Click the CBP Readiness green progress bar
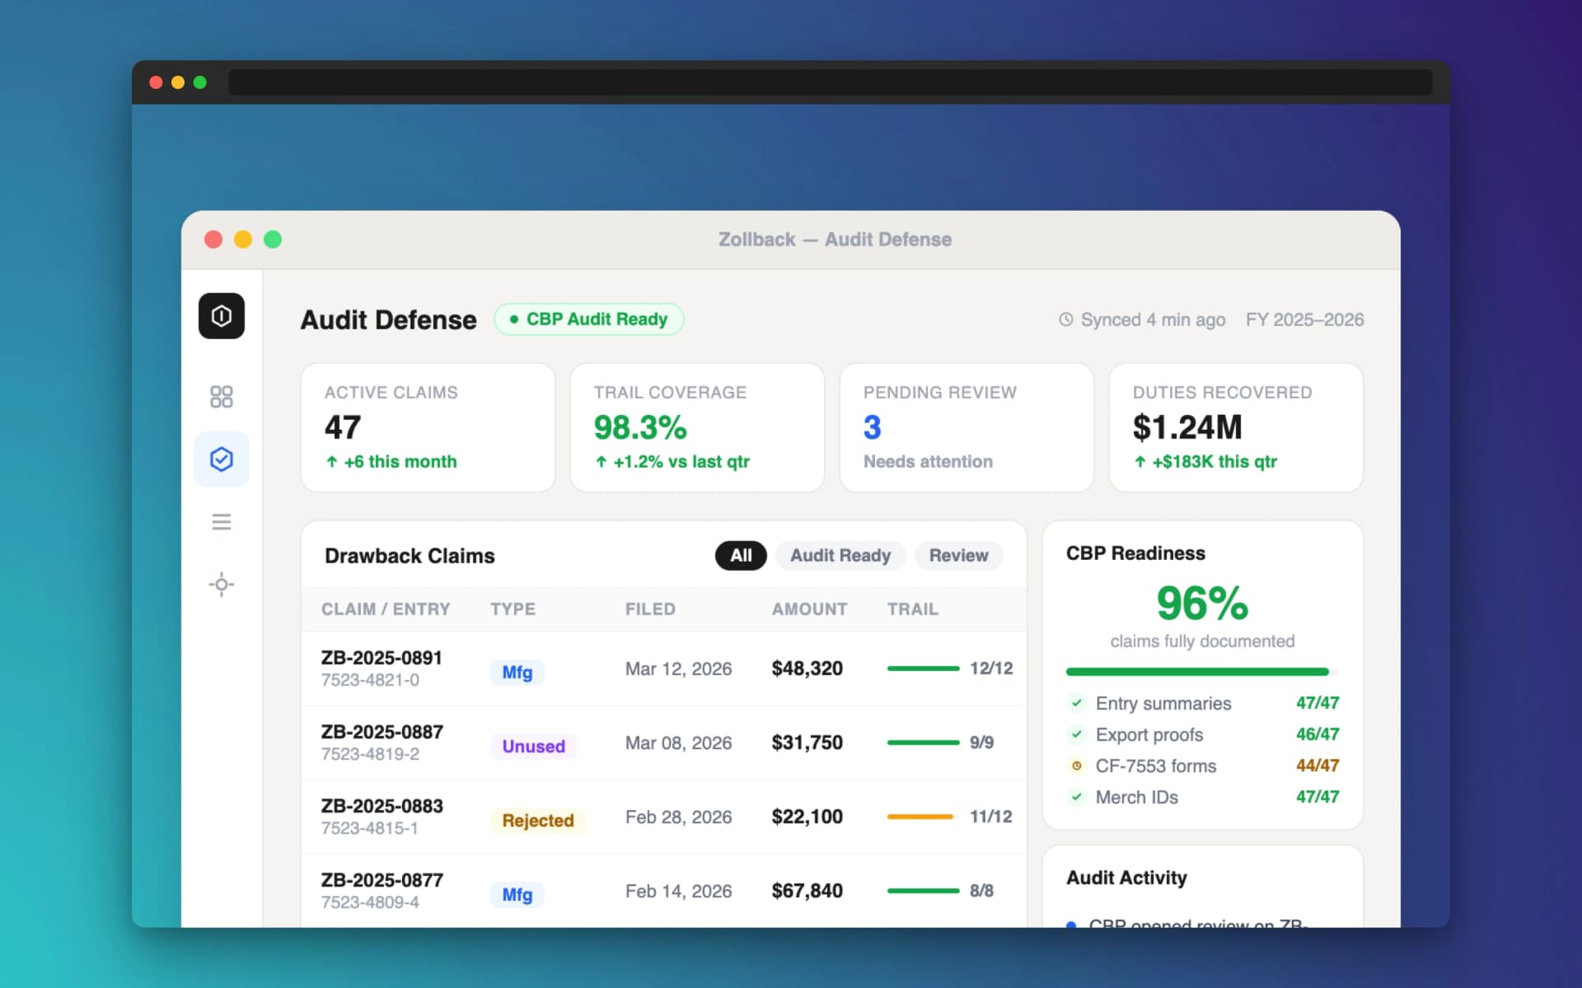This screenshot has height=988, width=1582. [1196, 672]
